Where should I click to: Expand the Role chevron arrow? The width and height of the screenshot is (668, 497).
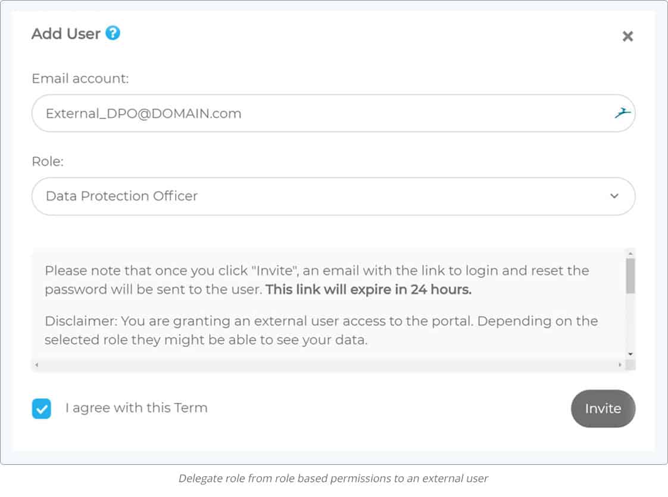click(x=614, y=196)
